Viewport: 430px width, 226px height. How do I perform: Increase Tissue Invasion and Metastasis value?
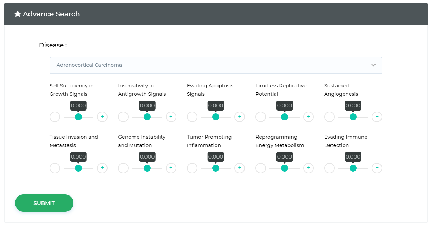(x=102, y=168)
